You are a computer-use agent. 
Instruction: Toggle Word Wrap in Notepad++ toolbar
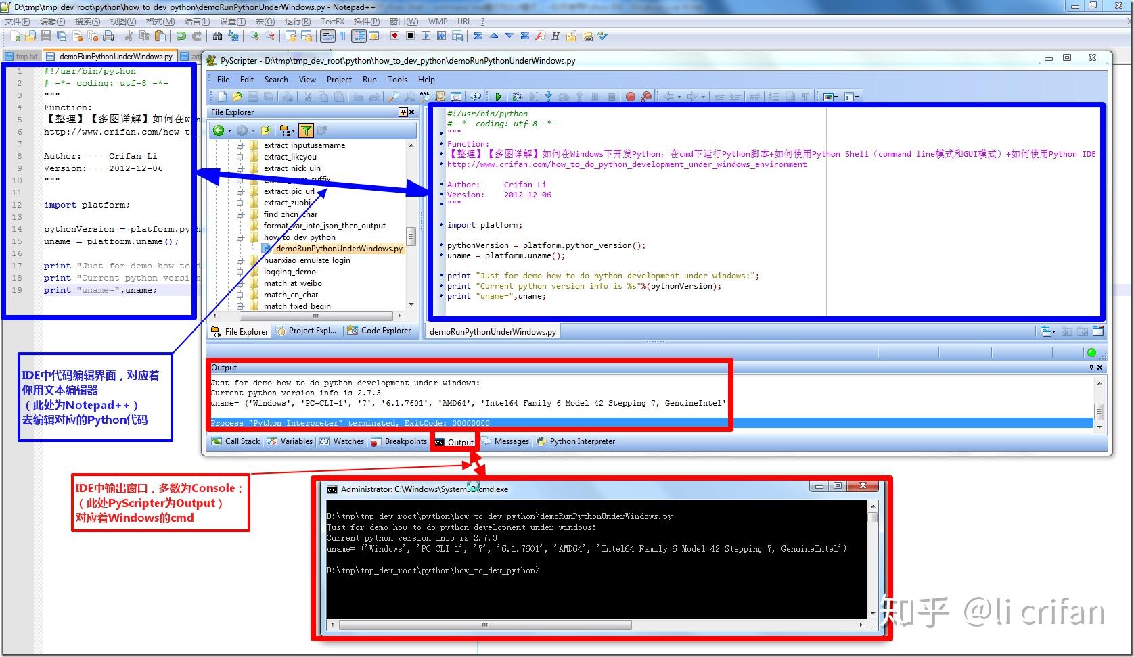point(327,36)
